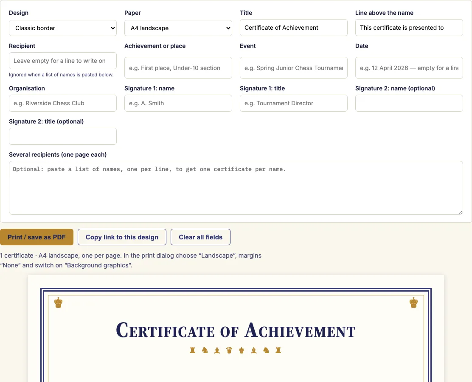Click Copy link to this design
Image resolution: width=472 pixels, height=382 pixels.
[122, 237]
